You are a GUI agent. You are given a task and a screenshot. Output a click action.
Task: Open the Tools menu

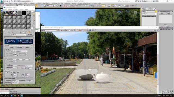[10, 3]
